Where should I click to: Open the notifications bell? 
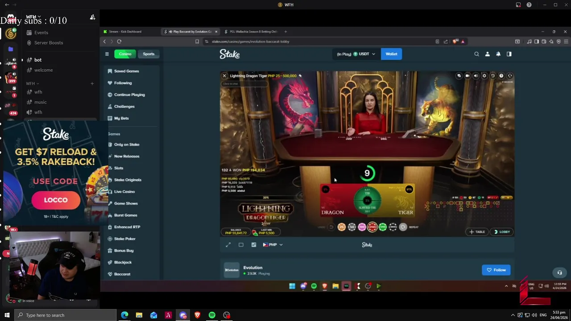(498, 54)
